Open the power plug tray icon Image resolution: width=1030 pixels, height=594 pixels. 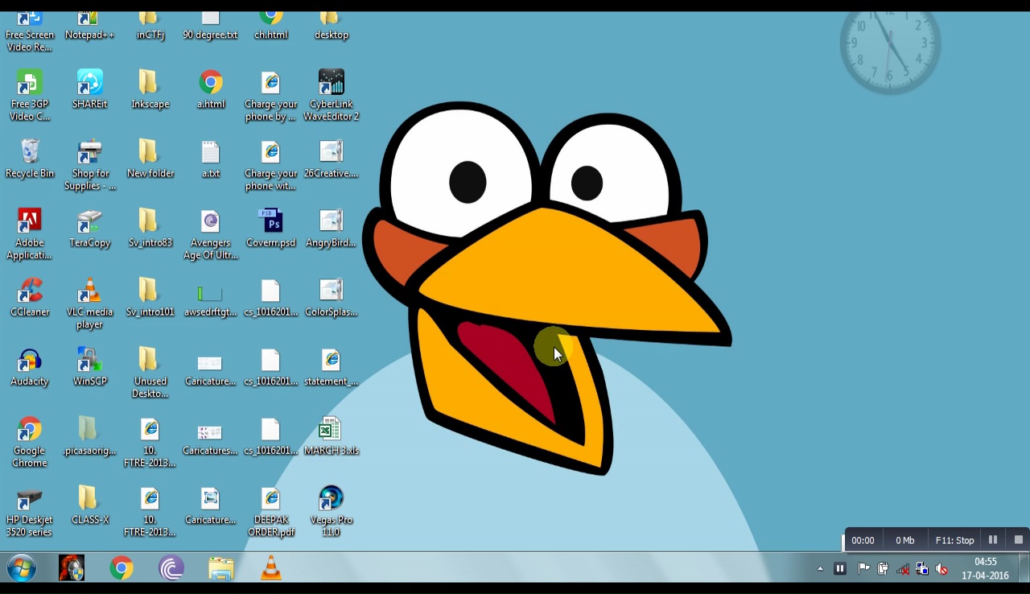[883, 569]
